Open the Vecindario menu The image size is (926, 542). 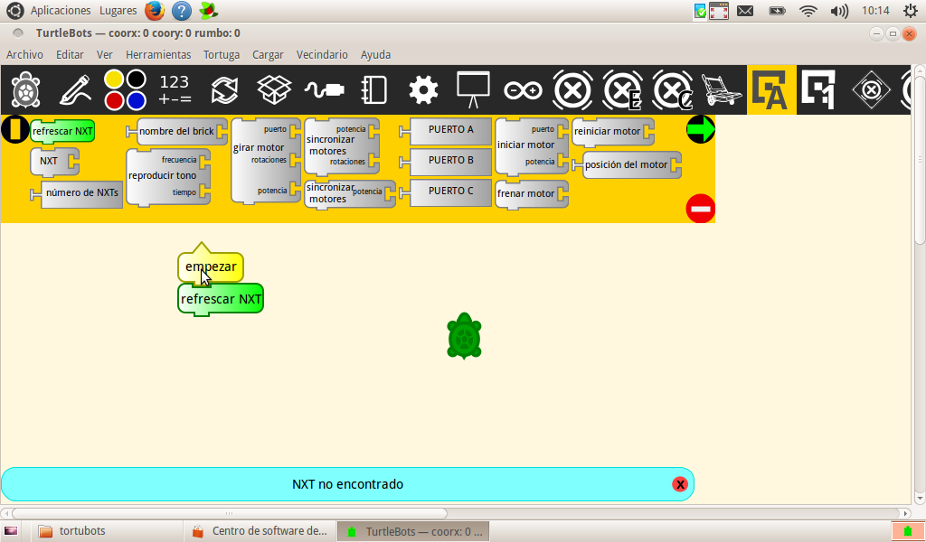322,55
